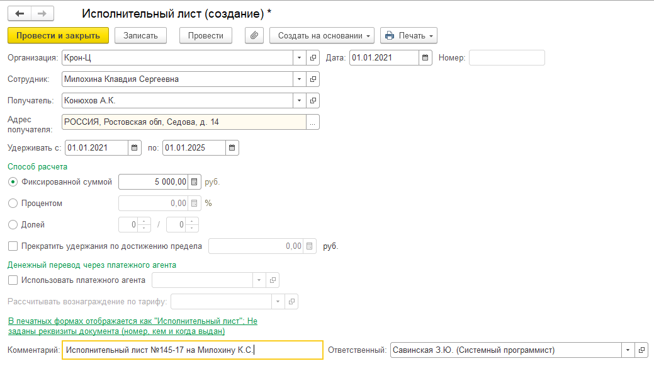654x373 pixels.
Task: Tick the Использовать платежного агента checkbox
Action: (x=13, y=280)
